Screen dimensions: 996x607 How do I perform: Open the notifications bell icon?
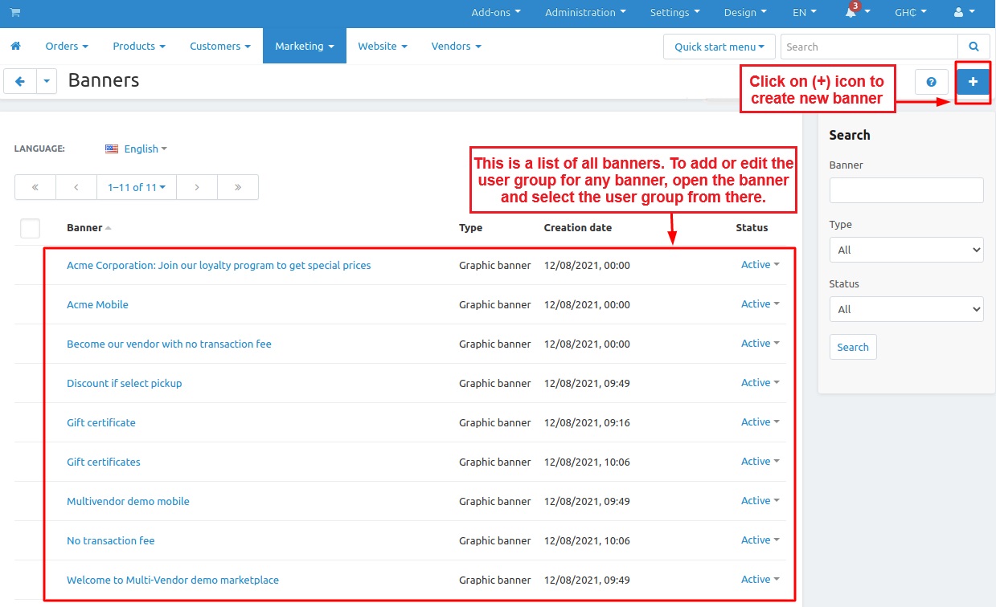851,13
